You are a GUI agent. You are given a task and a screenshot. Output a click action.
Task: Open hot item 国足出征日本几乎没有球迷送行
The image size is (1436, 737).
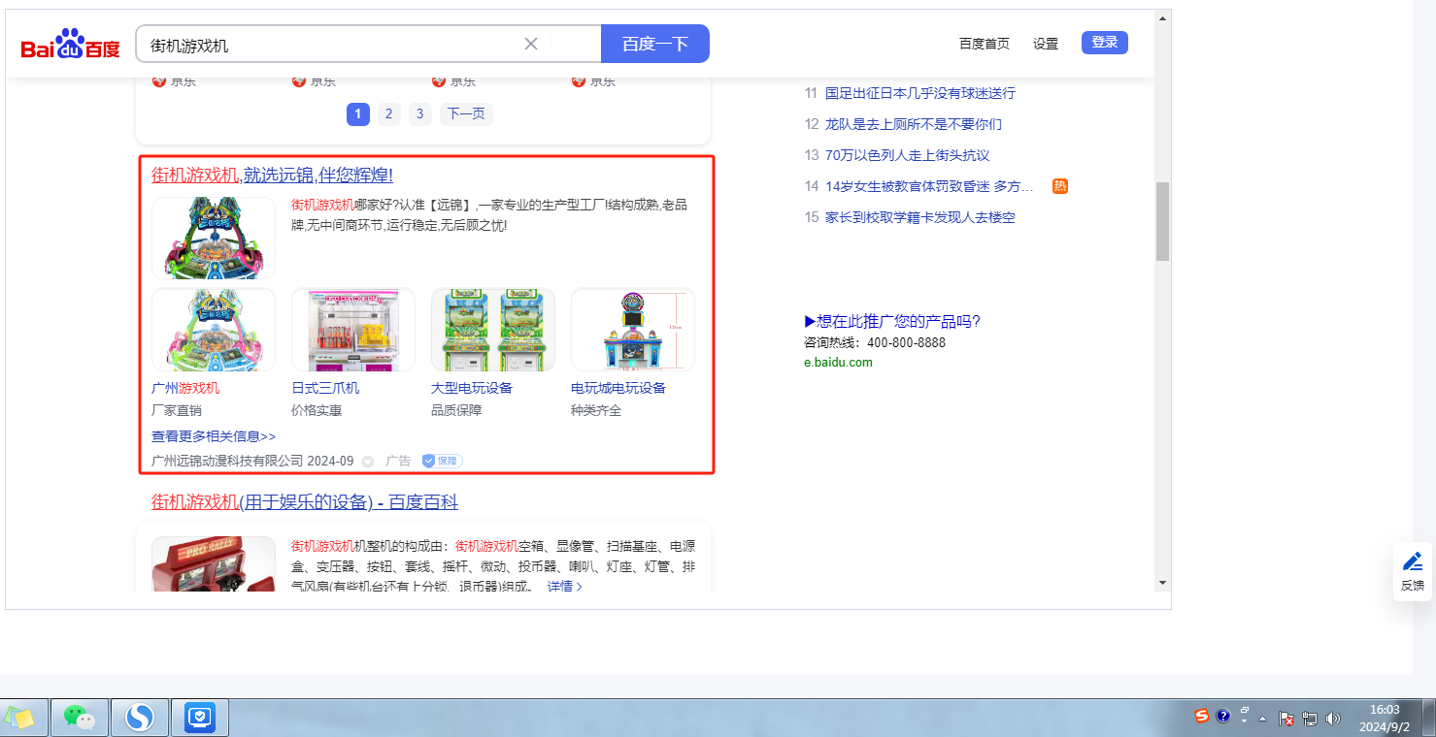(x=920, y=93)
